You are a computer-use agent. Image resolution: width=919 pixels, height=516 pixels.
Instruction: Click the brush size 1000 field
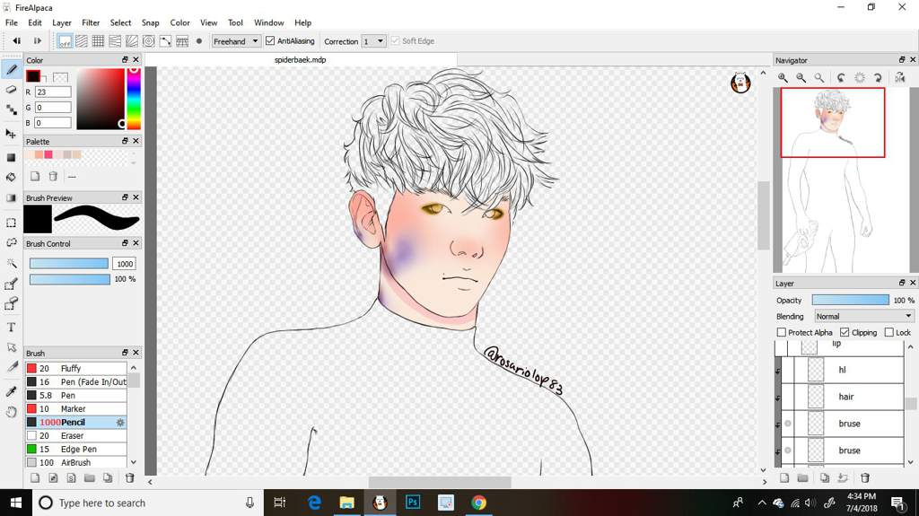pyautogui.click(x=124, y=264)
